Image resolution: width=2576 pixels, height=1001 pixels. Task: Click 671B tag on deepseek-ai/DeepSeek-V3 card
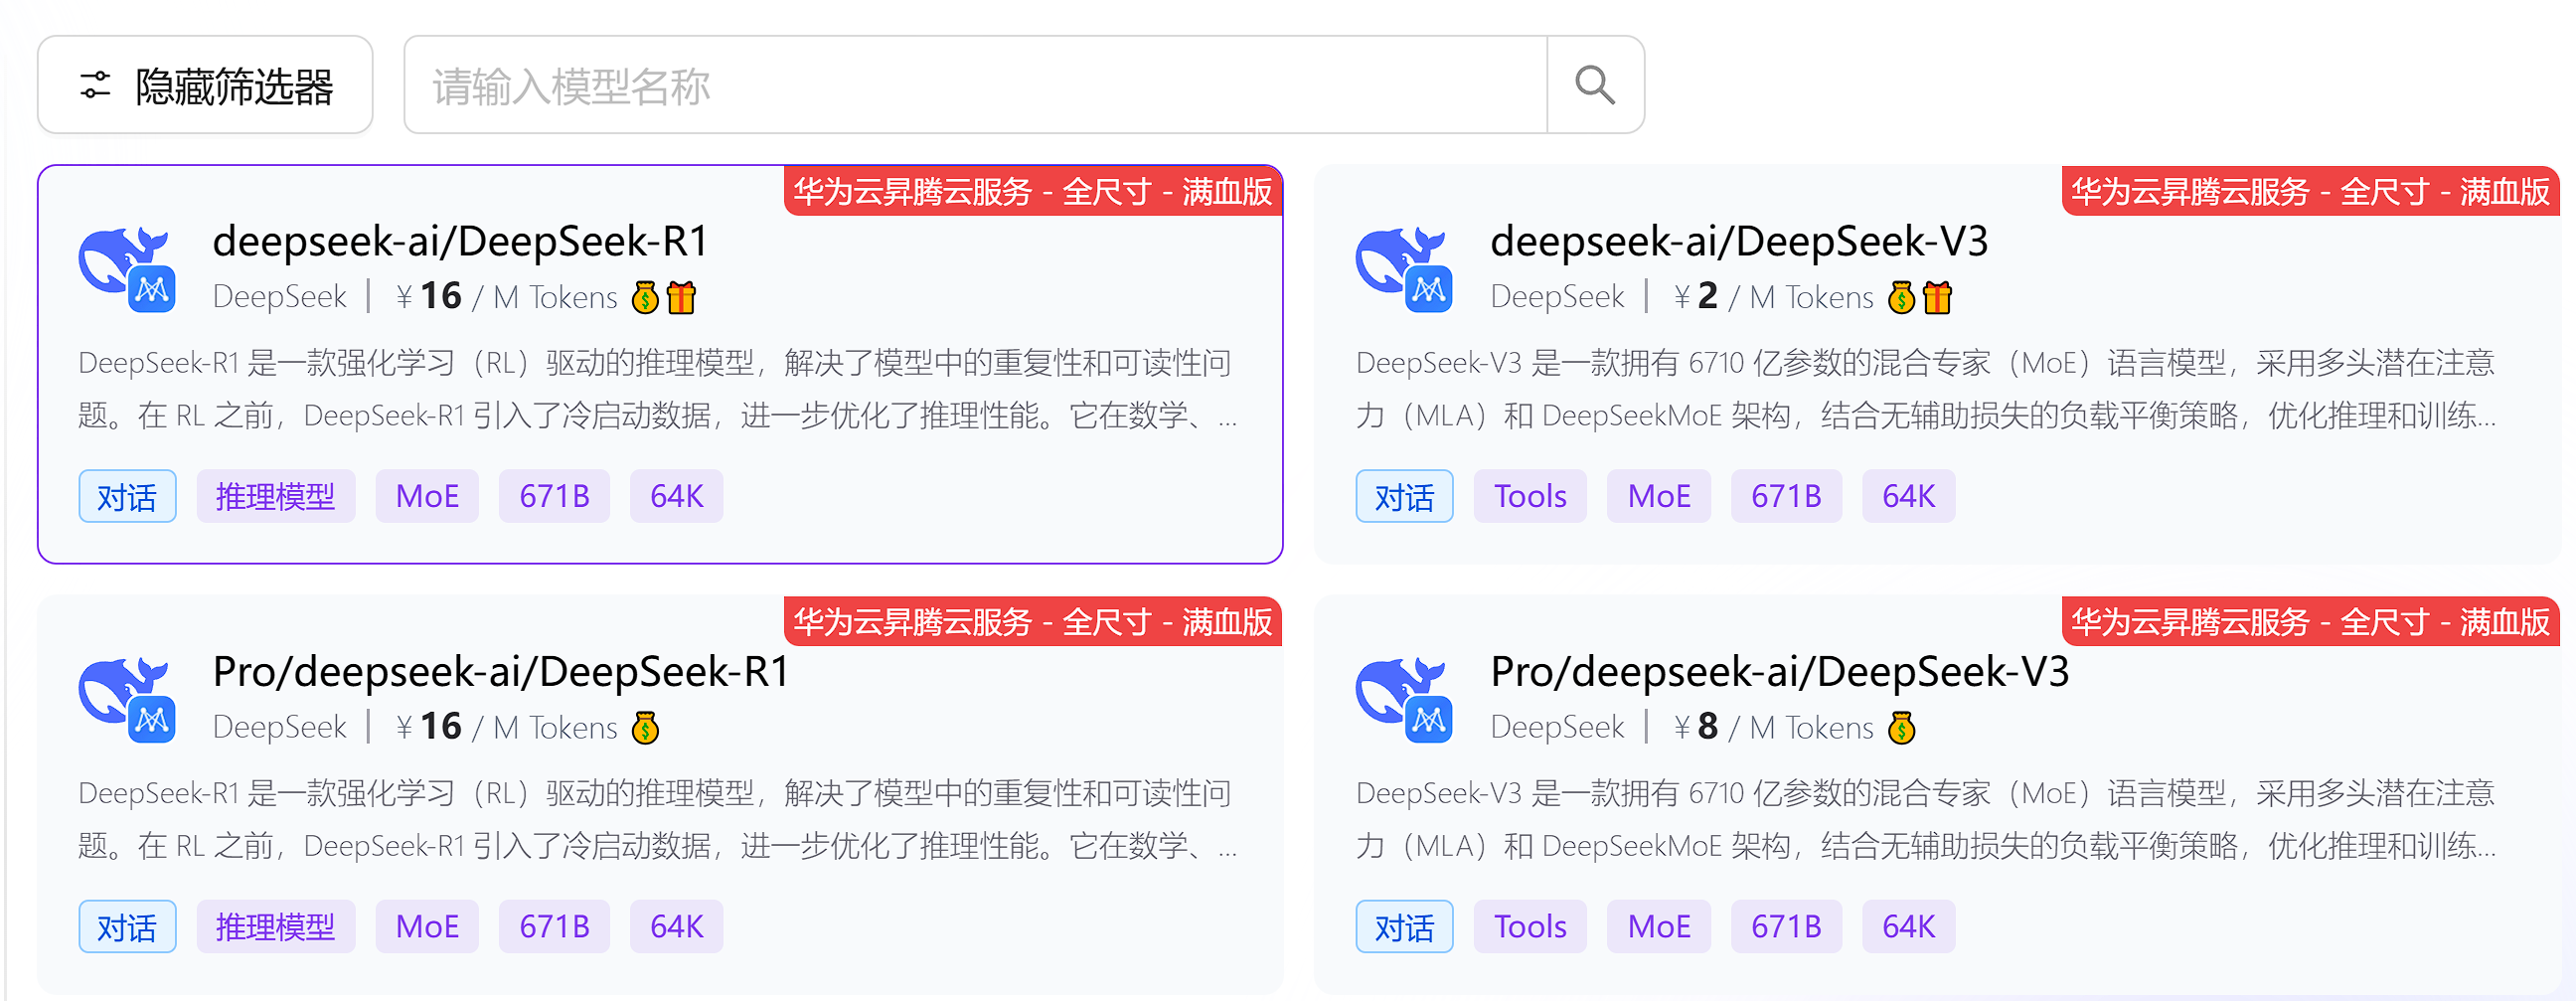coord(1786,496)
